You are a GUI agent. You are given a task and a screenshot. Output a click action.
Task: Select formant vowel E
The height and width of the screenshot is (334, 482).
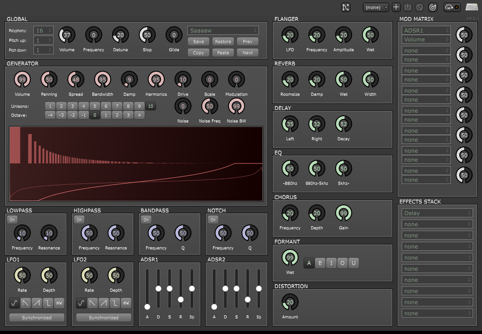[x=320, y=263]
